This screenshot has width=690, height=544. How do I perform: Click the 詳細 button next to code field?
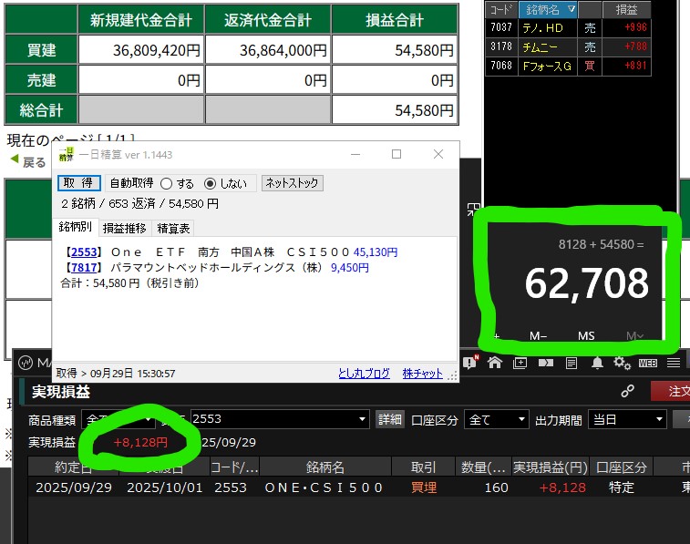pos(389,419)
